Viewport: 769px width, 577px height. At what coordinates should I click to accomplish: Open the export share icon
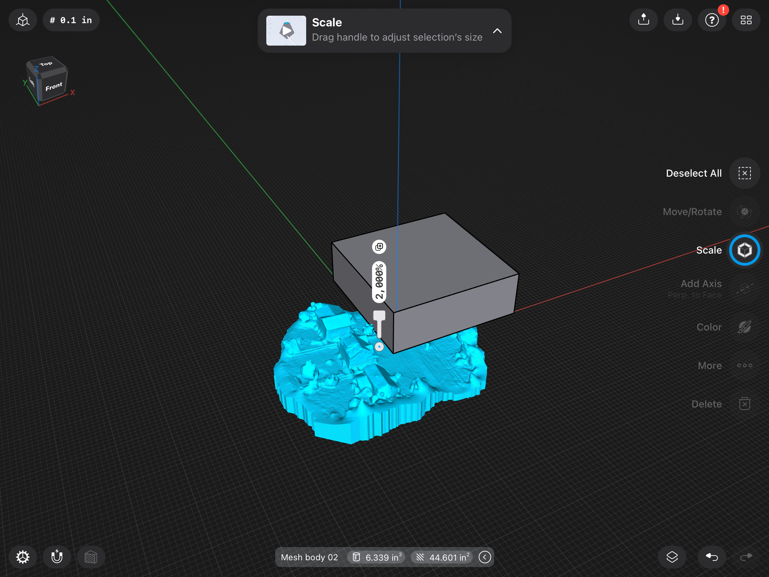[643, 20]
